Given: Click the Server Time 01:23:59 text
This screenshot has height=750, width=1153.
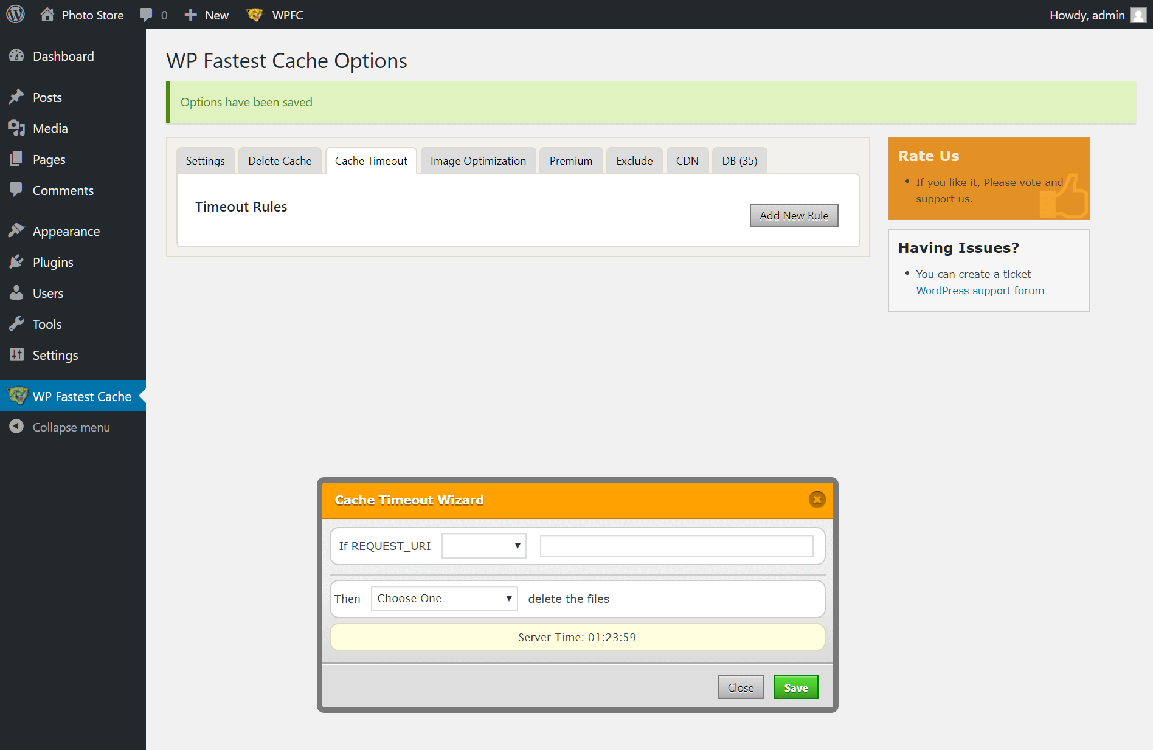Looking at the screenshot, I should pyautogui.click(x=577, y=637).
